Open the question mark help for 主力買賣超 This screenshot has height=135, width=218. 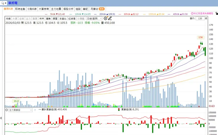[x=35, y=110]
